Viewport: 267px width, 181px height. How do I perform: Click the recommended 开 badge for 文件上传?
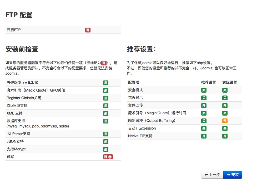pyautogui.click(x=204, y=106)
